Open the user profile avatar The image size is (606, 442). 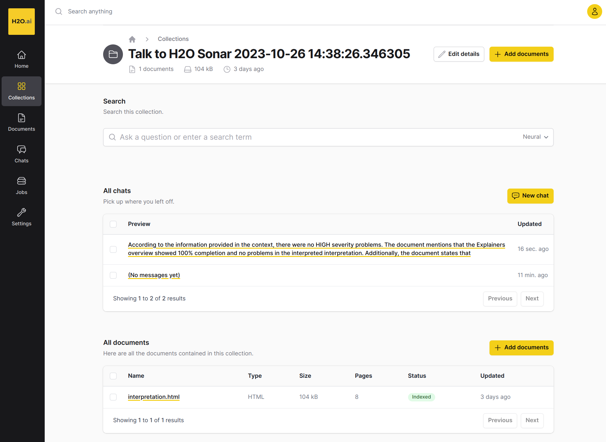(594, 12)
